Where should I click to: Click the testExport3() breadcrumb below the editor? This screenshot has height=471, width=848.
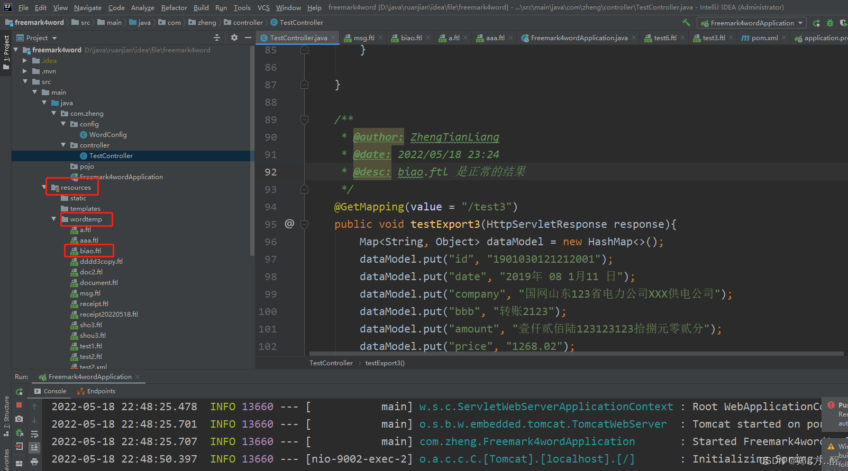(x=385, y=363)
